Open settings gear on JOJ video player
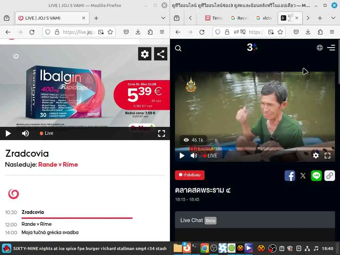Viewport: 340px width, 255px height. click(x=145, y=54)
